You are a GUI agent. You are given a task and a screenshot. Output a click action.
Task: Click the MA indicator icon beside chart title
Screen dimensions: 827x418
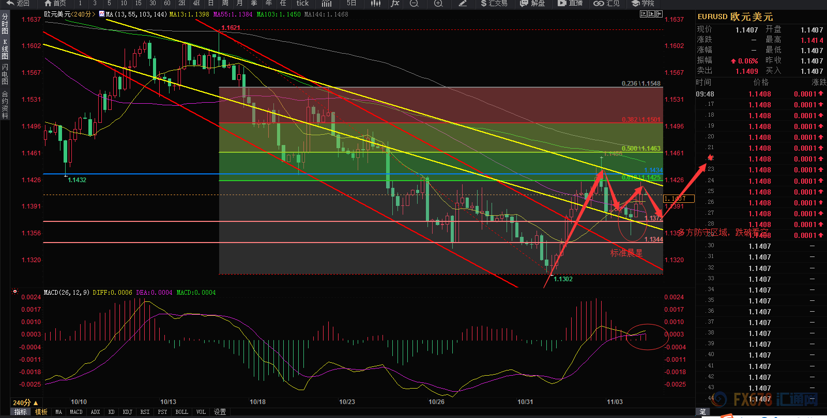(x=101, y=14)
